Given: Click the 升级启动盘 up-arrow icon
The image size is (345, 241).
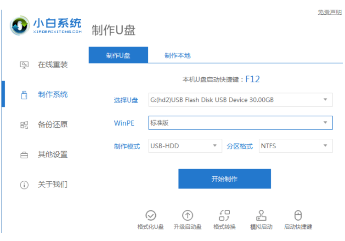Looking at the screenshot, I should click(x=187, y=215).
